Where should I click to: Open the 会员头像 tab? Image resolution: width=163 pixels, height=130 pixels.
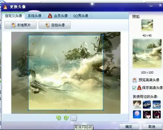(x=58, y=16)
